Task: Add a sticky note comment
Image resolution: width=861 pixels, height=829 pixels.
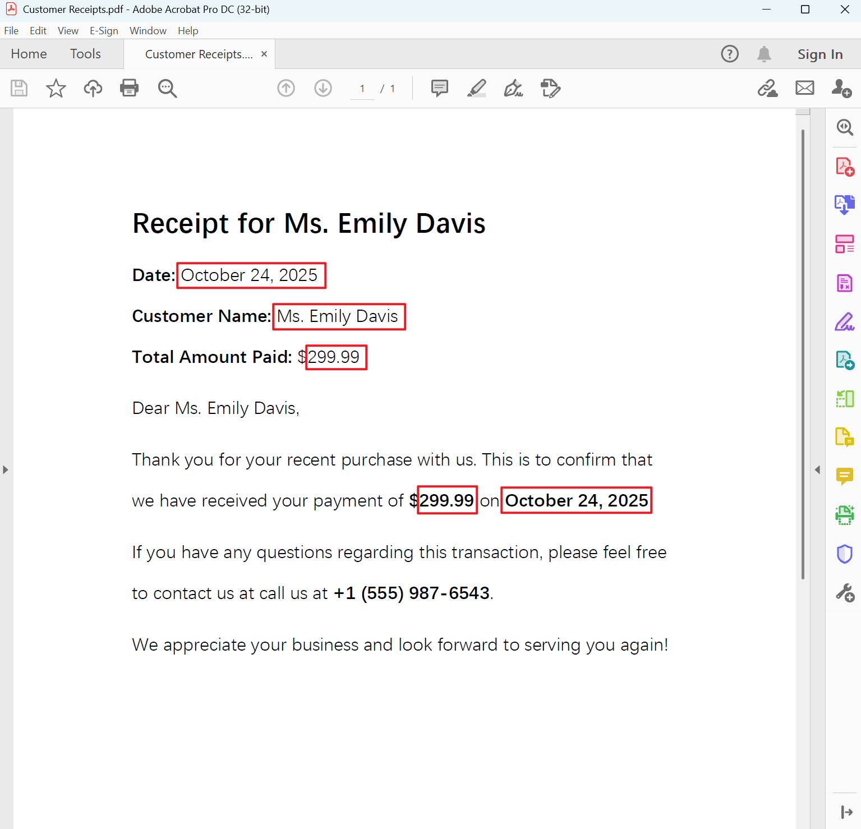Action: pos(439,88)
